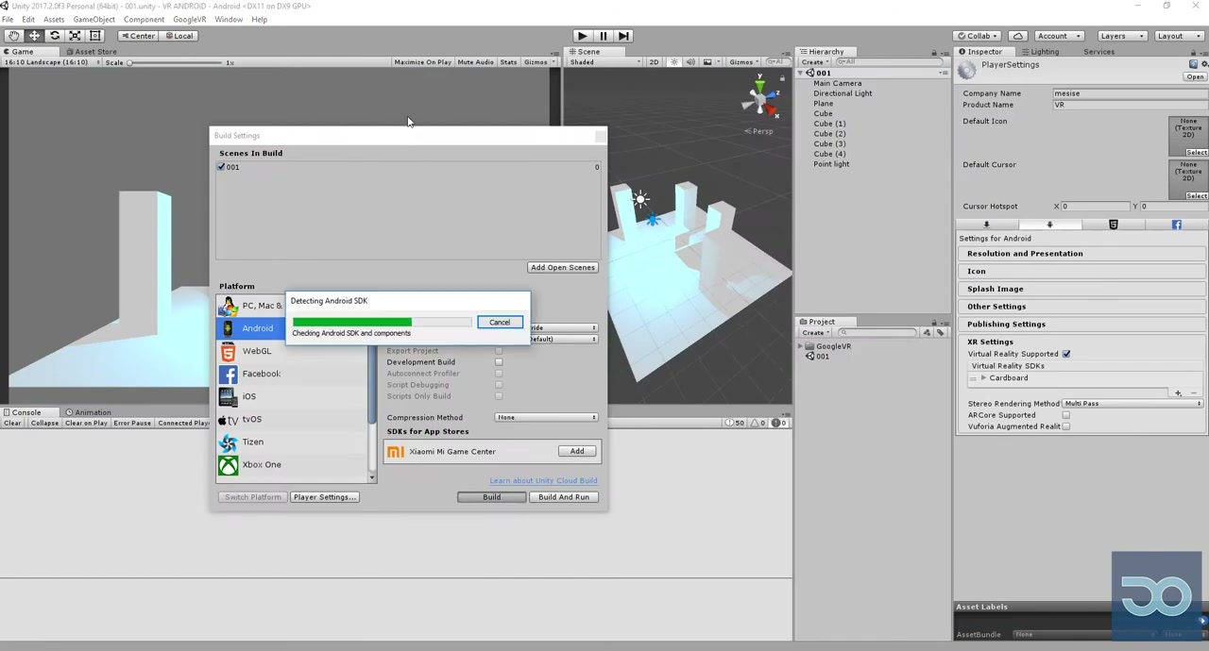The height and width of the screenshot is (651, 1209).
Task: Open the Component menu
Action: click(144, 19)
